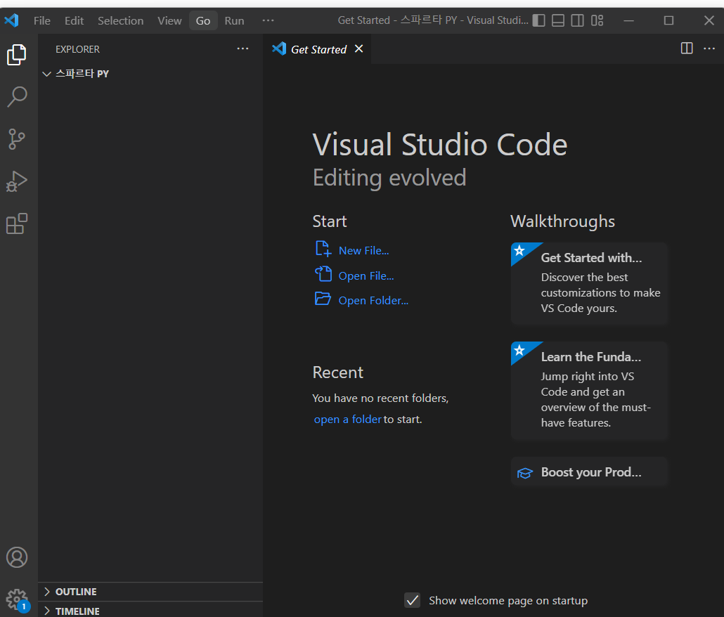Expand the OUTLINE section
724x617 pixels.
(150, 592)
